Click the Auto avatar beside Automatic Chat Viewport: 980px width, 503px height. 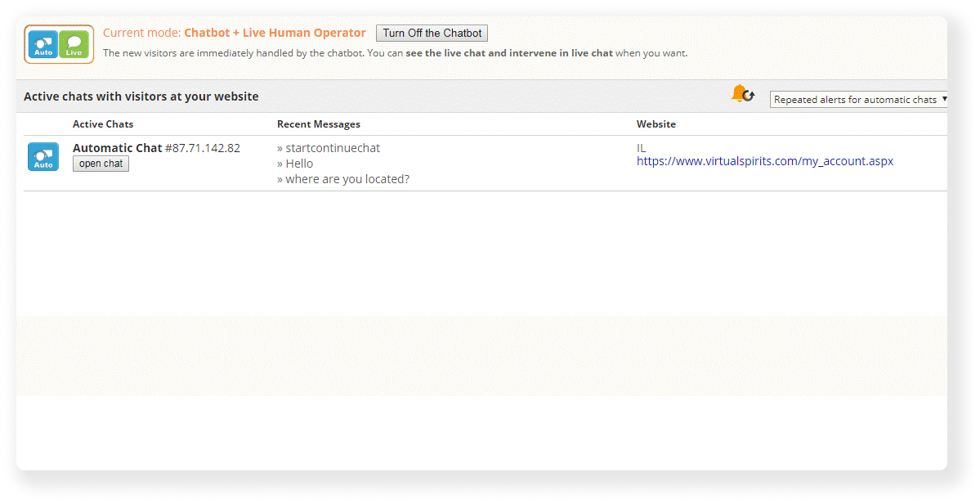point(43,156)
